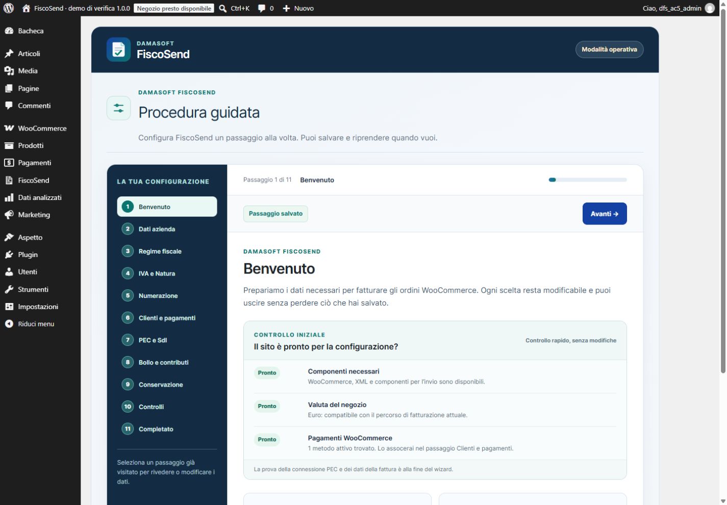Go to step 7 PEC e SdI
This screenshot has width=727, height=505.
(167, 340)
